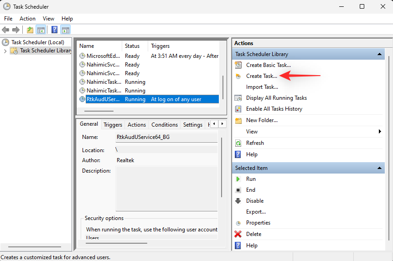The width and height of the screenshot is (393, 261).
Task: Click the General tab horizontal scrollbar
Action: coord(117,243)
